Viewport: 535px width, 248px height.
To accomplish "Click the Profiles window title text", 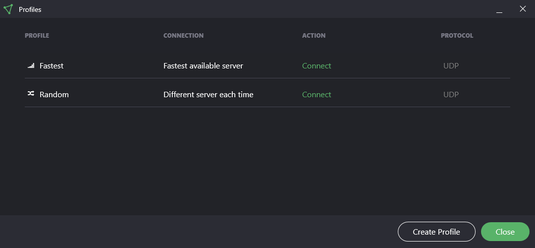I will 30,9.
